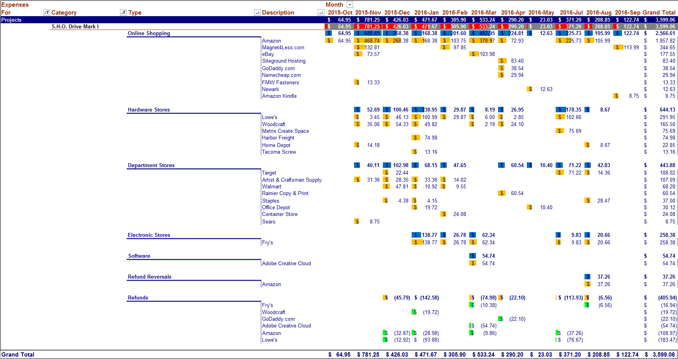Click the 2016-Mar column header
678x359 pixels.
(484, 13)
